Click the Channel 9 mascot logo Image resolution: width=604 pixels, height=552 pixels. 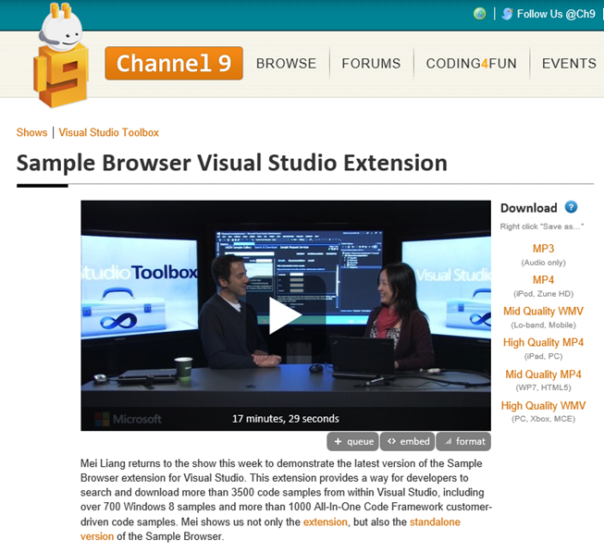click(x=61, y=55)
